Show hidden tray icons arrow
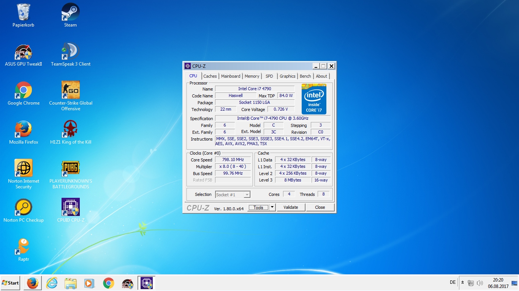Viewport: 519px width, 291px height. [462, 283]
